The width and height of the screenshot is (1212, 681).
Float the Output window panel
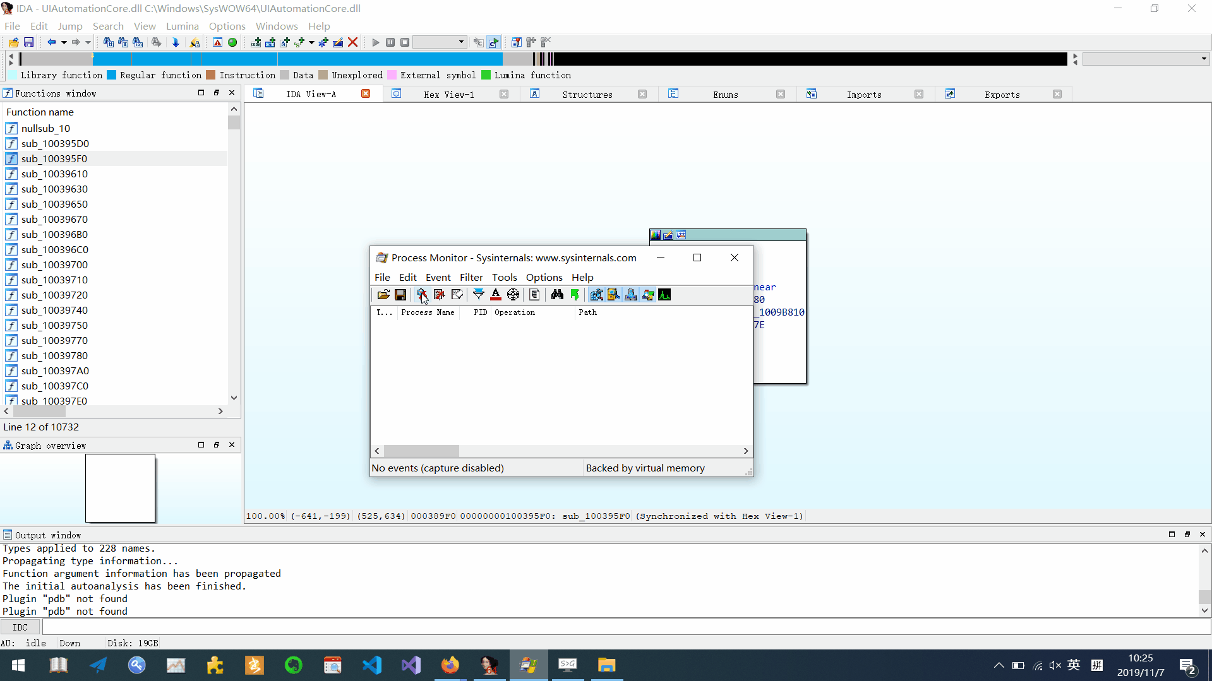(1187, 535)
